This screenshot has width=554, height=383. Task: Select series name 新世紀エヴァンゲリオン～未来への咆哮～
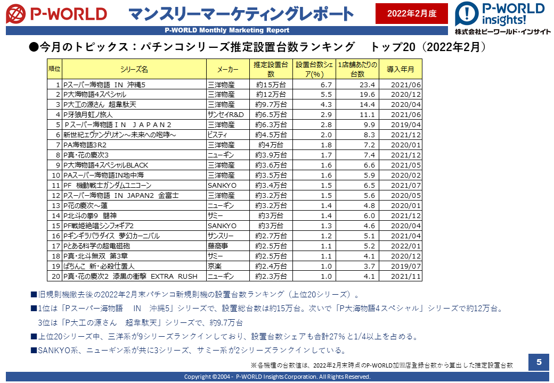pos(119,135)
